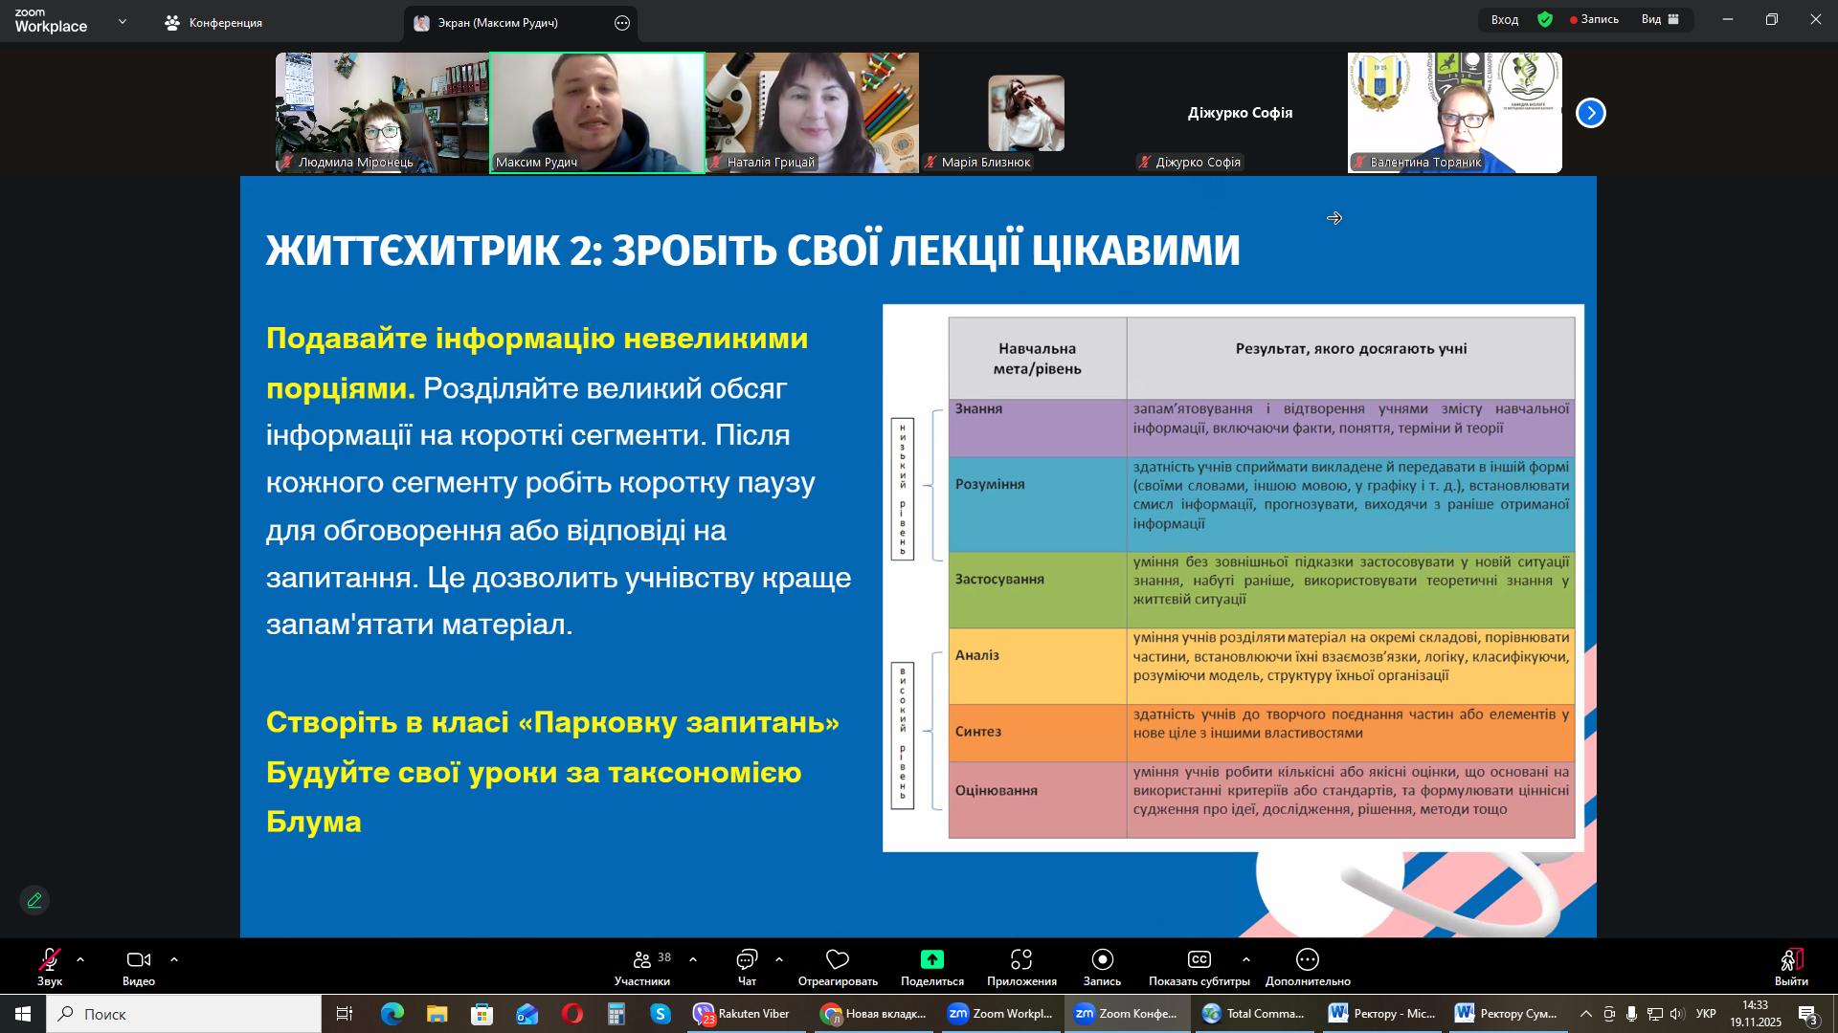The image size is (1838, 1033).
Task: Click the Record button
Action: point(1102,959)
